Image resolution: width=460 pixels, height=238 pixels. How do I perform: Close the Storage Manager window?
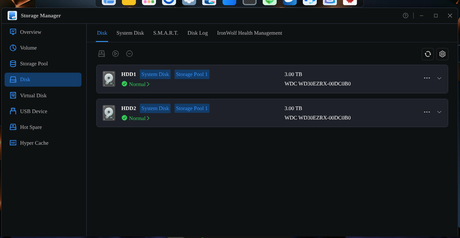pyautogui.click(x=450, y=16)
